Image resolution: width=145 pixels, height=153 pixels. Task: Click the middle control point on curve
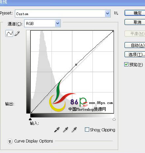pos(76,64)
